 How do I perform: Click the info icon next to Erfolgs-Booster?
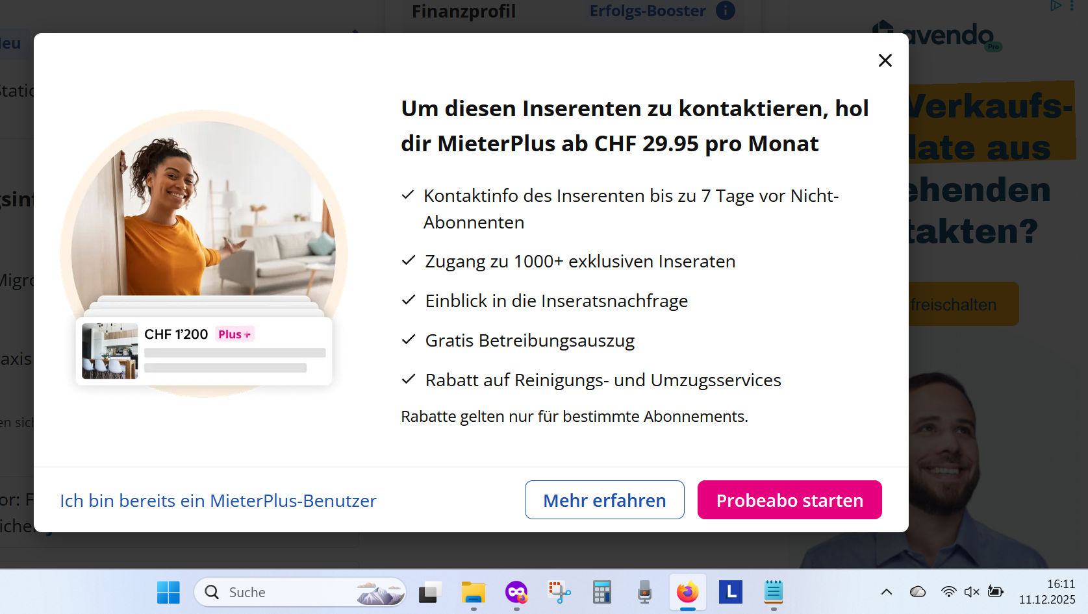pos(726,10)
